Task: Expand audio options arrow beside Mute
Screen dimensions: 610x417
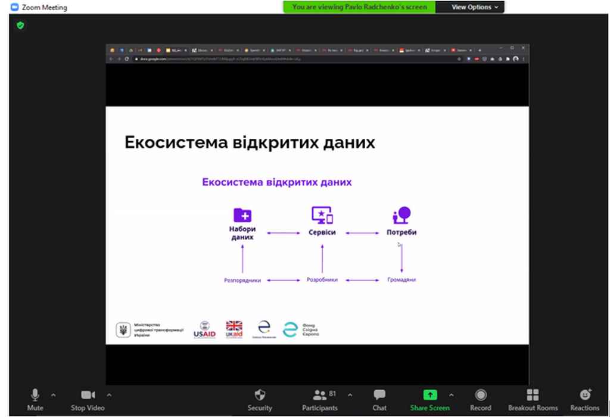Action: (54, 394)
